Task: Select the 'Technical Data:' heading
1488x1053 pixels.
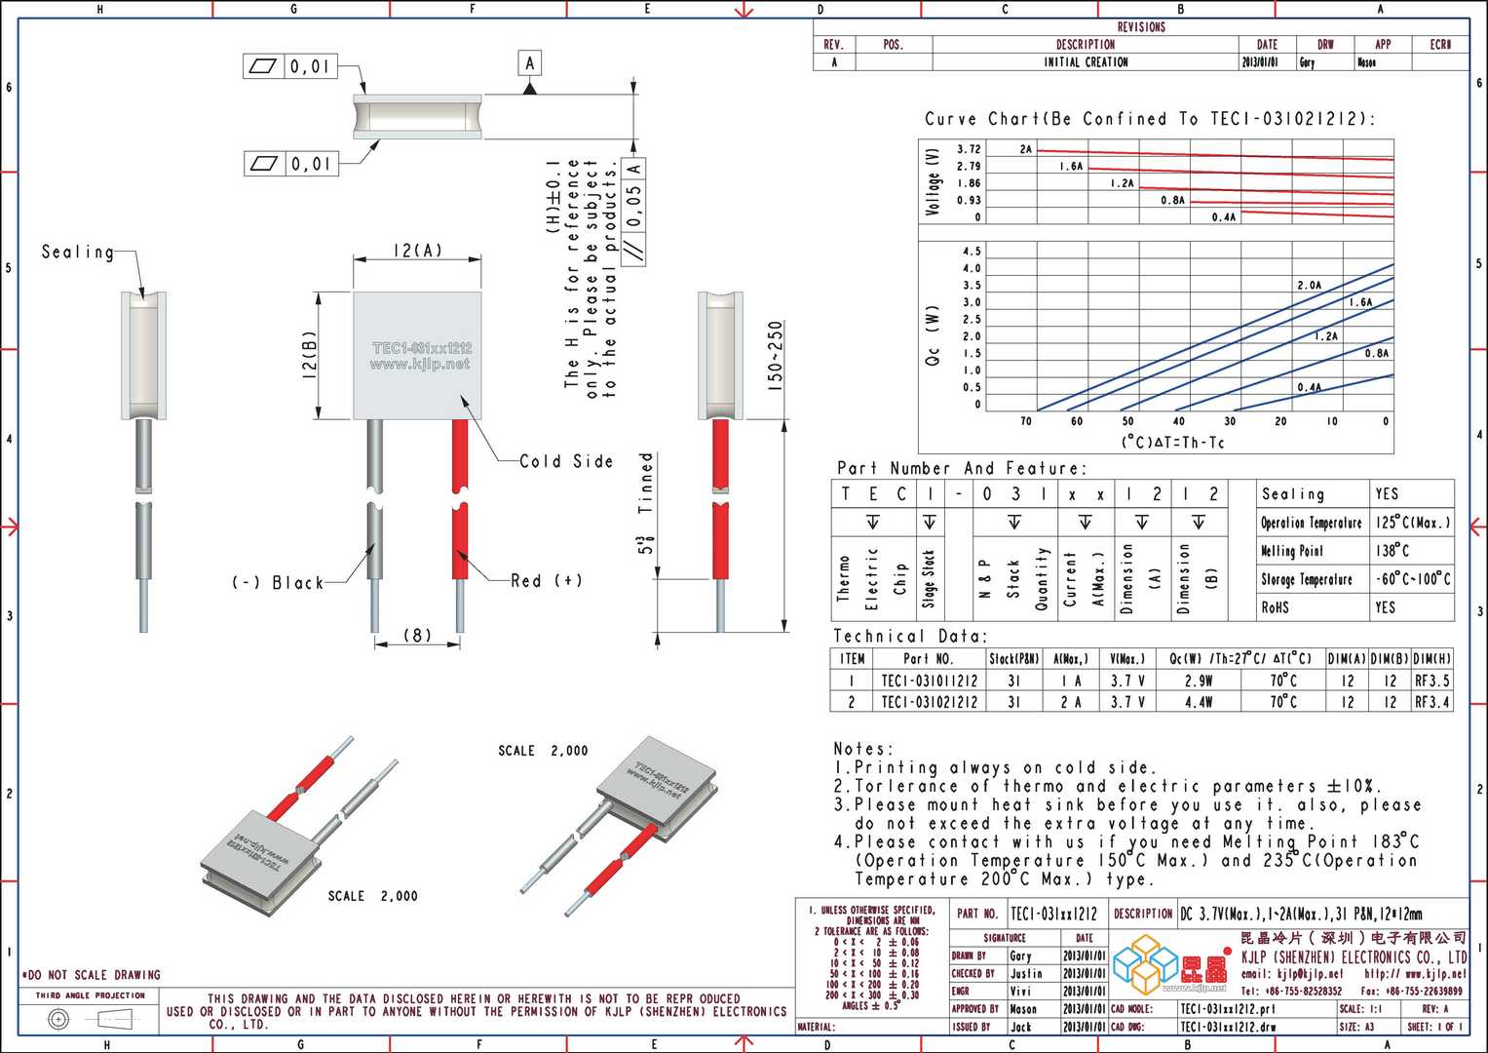Action: click(x=910, y=636)
